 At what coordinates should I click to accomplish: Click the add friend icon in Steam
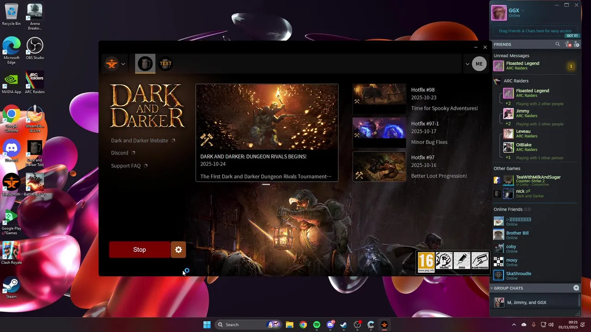[577, 44]
